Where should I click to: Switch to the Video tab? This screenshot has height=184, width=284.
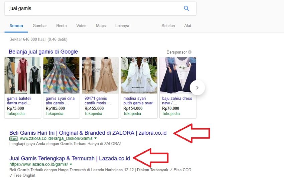pos(81,25)
